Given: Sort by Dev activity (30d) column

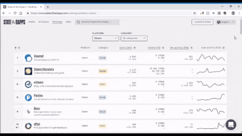Looking at the screenshot, I should (x=179, y=48).
